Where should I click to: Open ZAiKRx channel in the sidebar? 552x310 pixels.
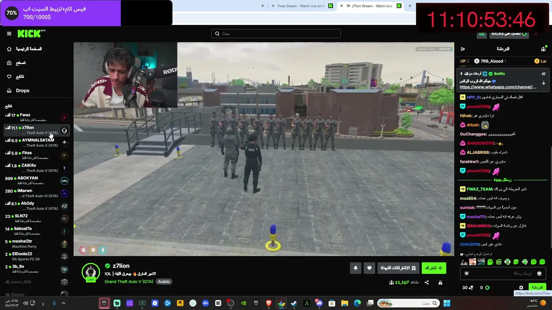[36, 168]
